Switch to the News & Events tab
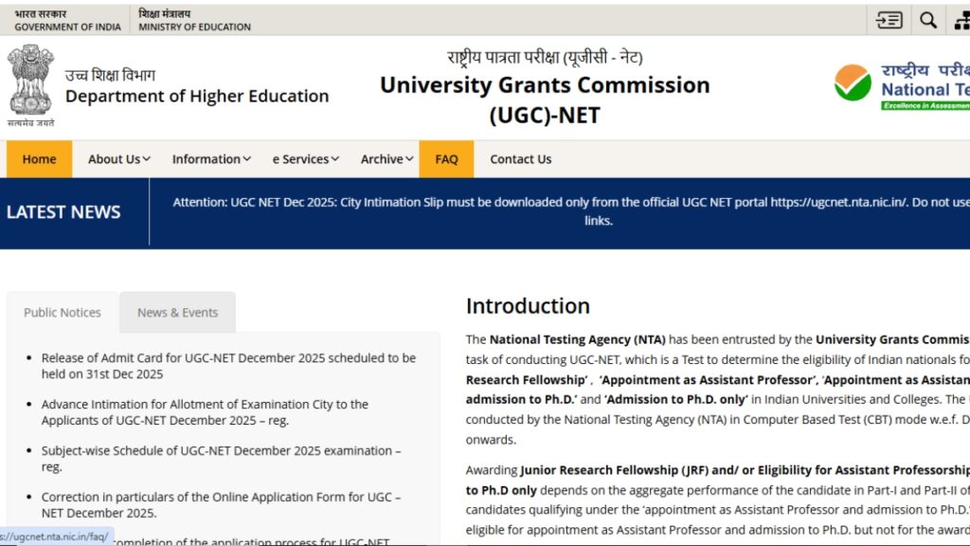 (x=177, y=312)
